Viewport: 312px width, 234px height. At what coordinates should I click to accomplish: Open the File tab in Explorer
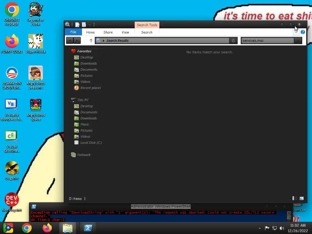coord(73,32)
